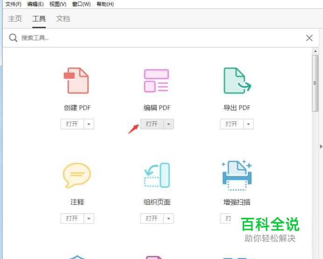Viewport: 323px width, 259px height.
Task: Open the 文件(F) menu
Action: coord(14,4)
